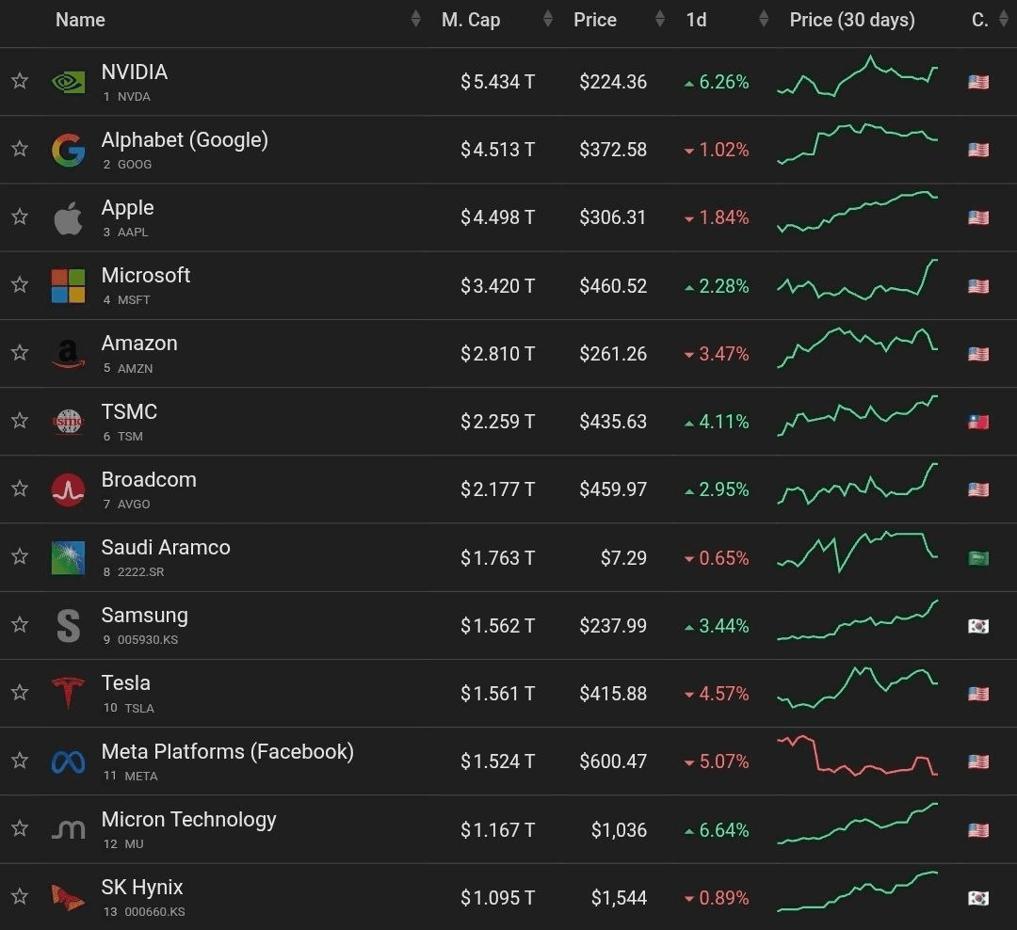Click the $5.434 T market cap value

497,83
